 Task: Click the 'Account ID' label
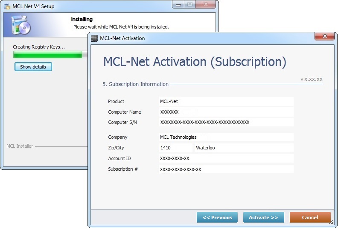point(119,158)
